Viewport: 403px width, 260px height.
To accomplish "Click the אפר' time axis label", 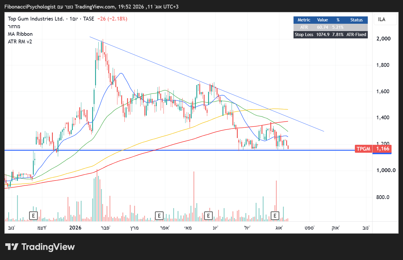I will click(x=165, y=228).
